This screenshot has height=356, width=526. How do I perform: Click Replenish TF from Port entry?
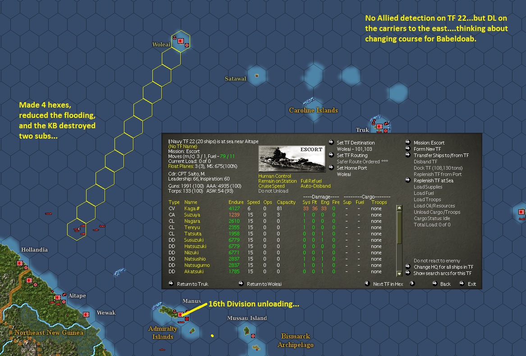[438, 174]
